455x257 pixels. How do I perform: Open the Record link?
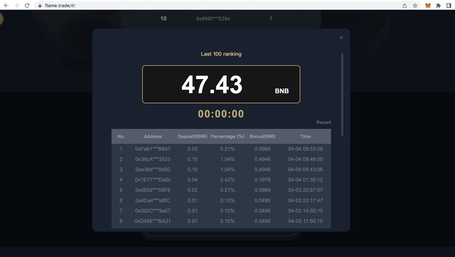click(x=323, y=122)
